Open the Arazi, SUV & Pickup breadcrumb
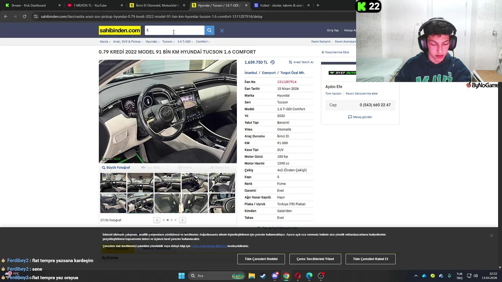 pyautogui.click(x=127, y=42)
